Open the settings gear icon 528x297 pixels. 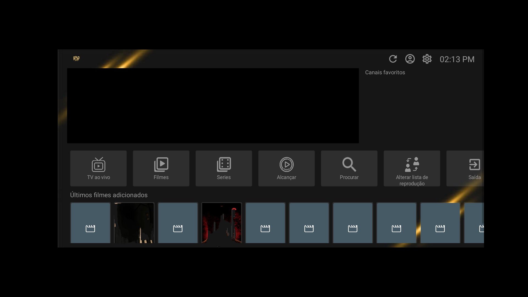427,59
